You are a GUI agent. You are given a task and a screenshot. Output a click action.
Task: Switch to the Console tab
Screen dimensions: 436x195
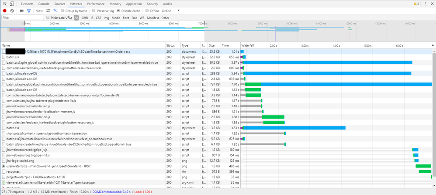point(44,4)
